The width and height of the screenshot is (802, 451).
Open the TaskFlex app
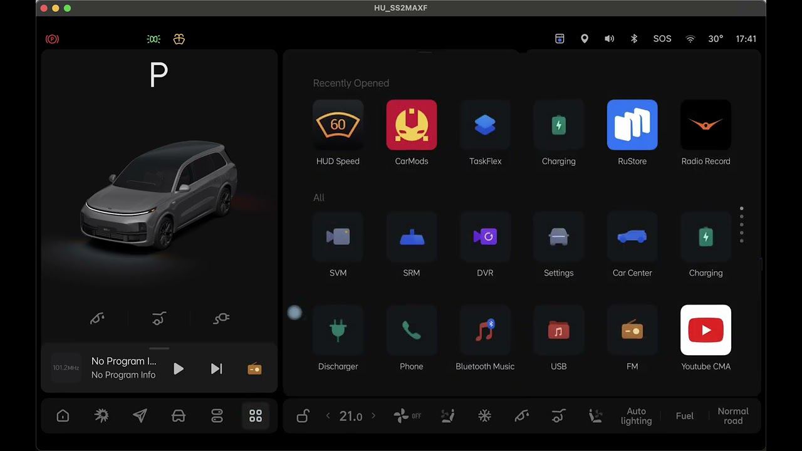coord(485,125)
